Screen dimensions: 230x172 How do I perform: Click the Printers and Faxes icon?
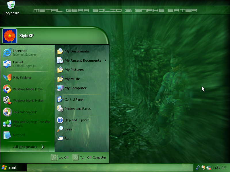point(60,109)
